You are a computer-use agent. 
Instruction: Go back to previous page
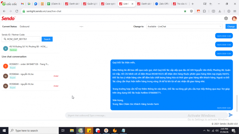[4, 11]
